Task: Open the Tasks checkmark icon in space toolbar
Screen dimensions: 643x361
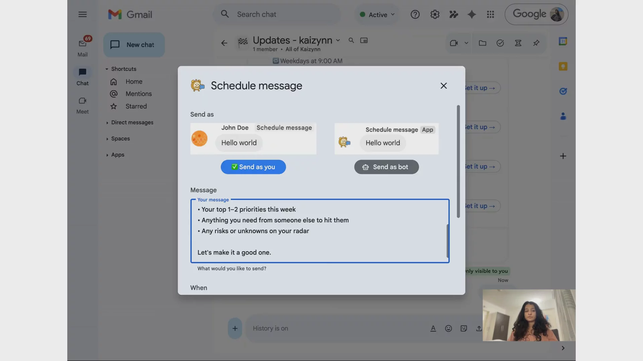Action: tap(500, 43)
